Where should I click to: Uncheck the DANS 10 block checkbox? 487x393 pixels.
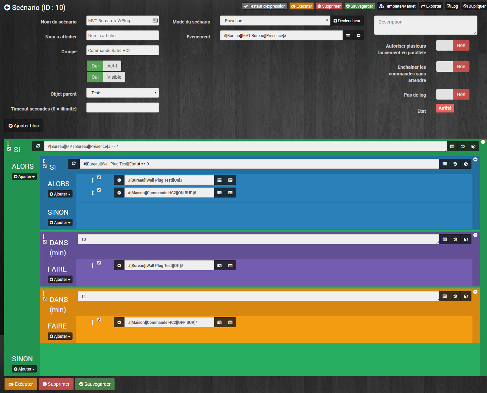point(45,242)
